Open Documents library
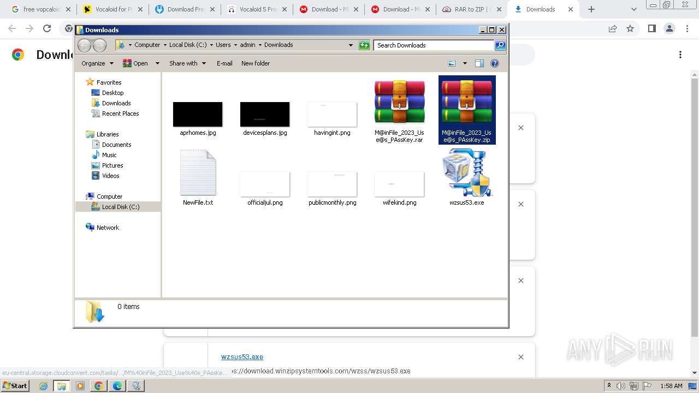This screenshot has height=393, width=699. click(x=116, y=145)
